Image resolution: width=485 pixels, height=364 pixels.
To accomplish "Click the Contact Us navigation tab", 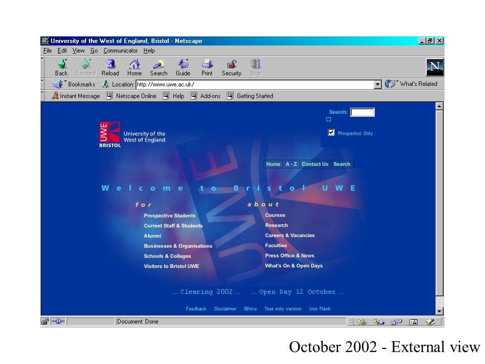I will pyautogui.click(x=315, y=164).
